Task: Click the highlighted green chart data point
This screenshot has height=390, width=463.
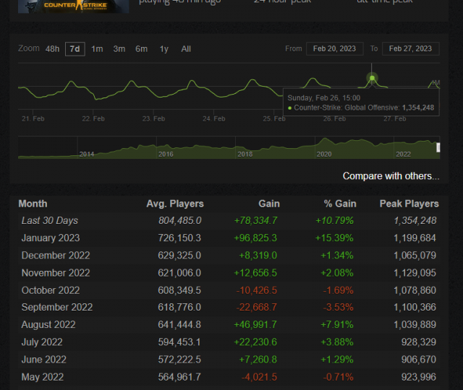Action: click(372, 77)
